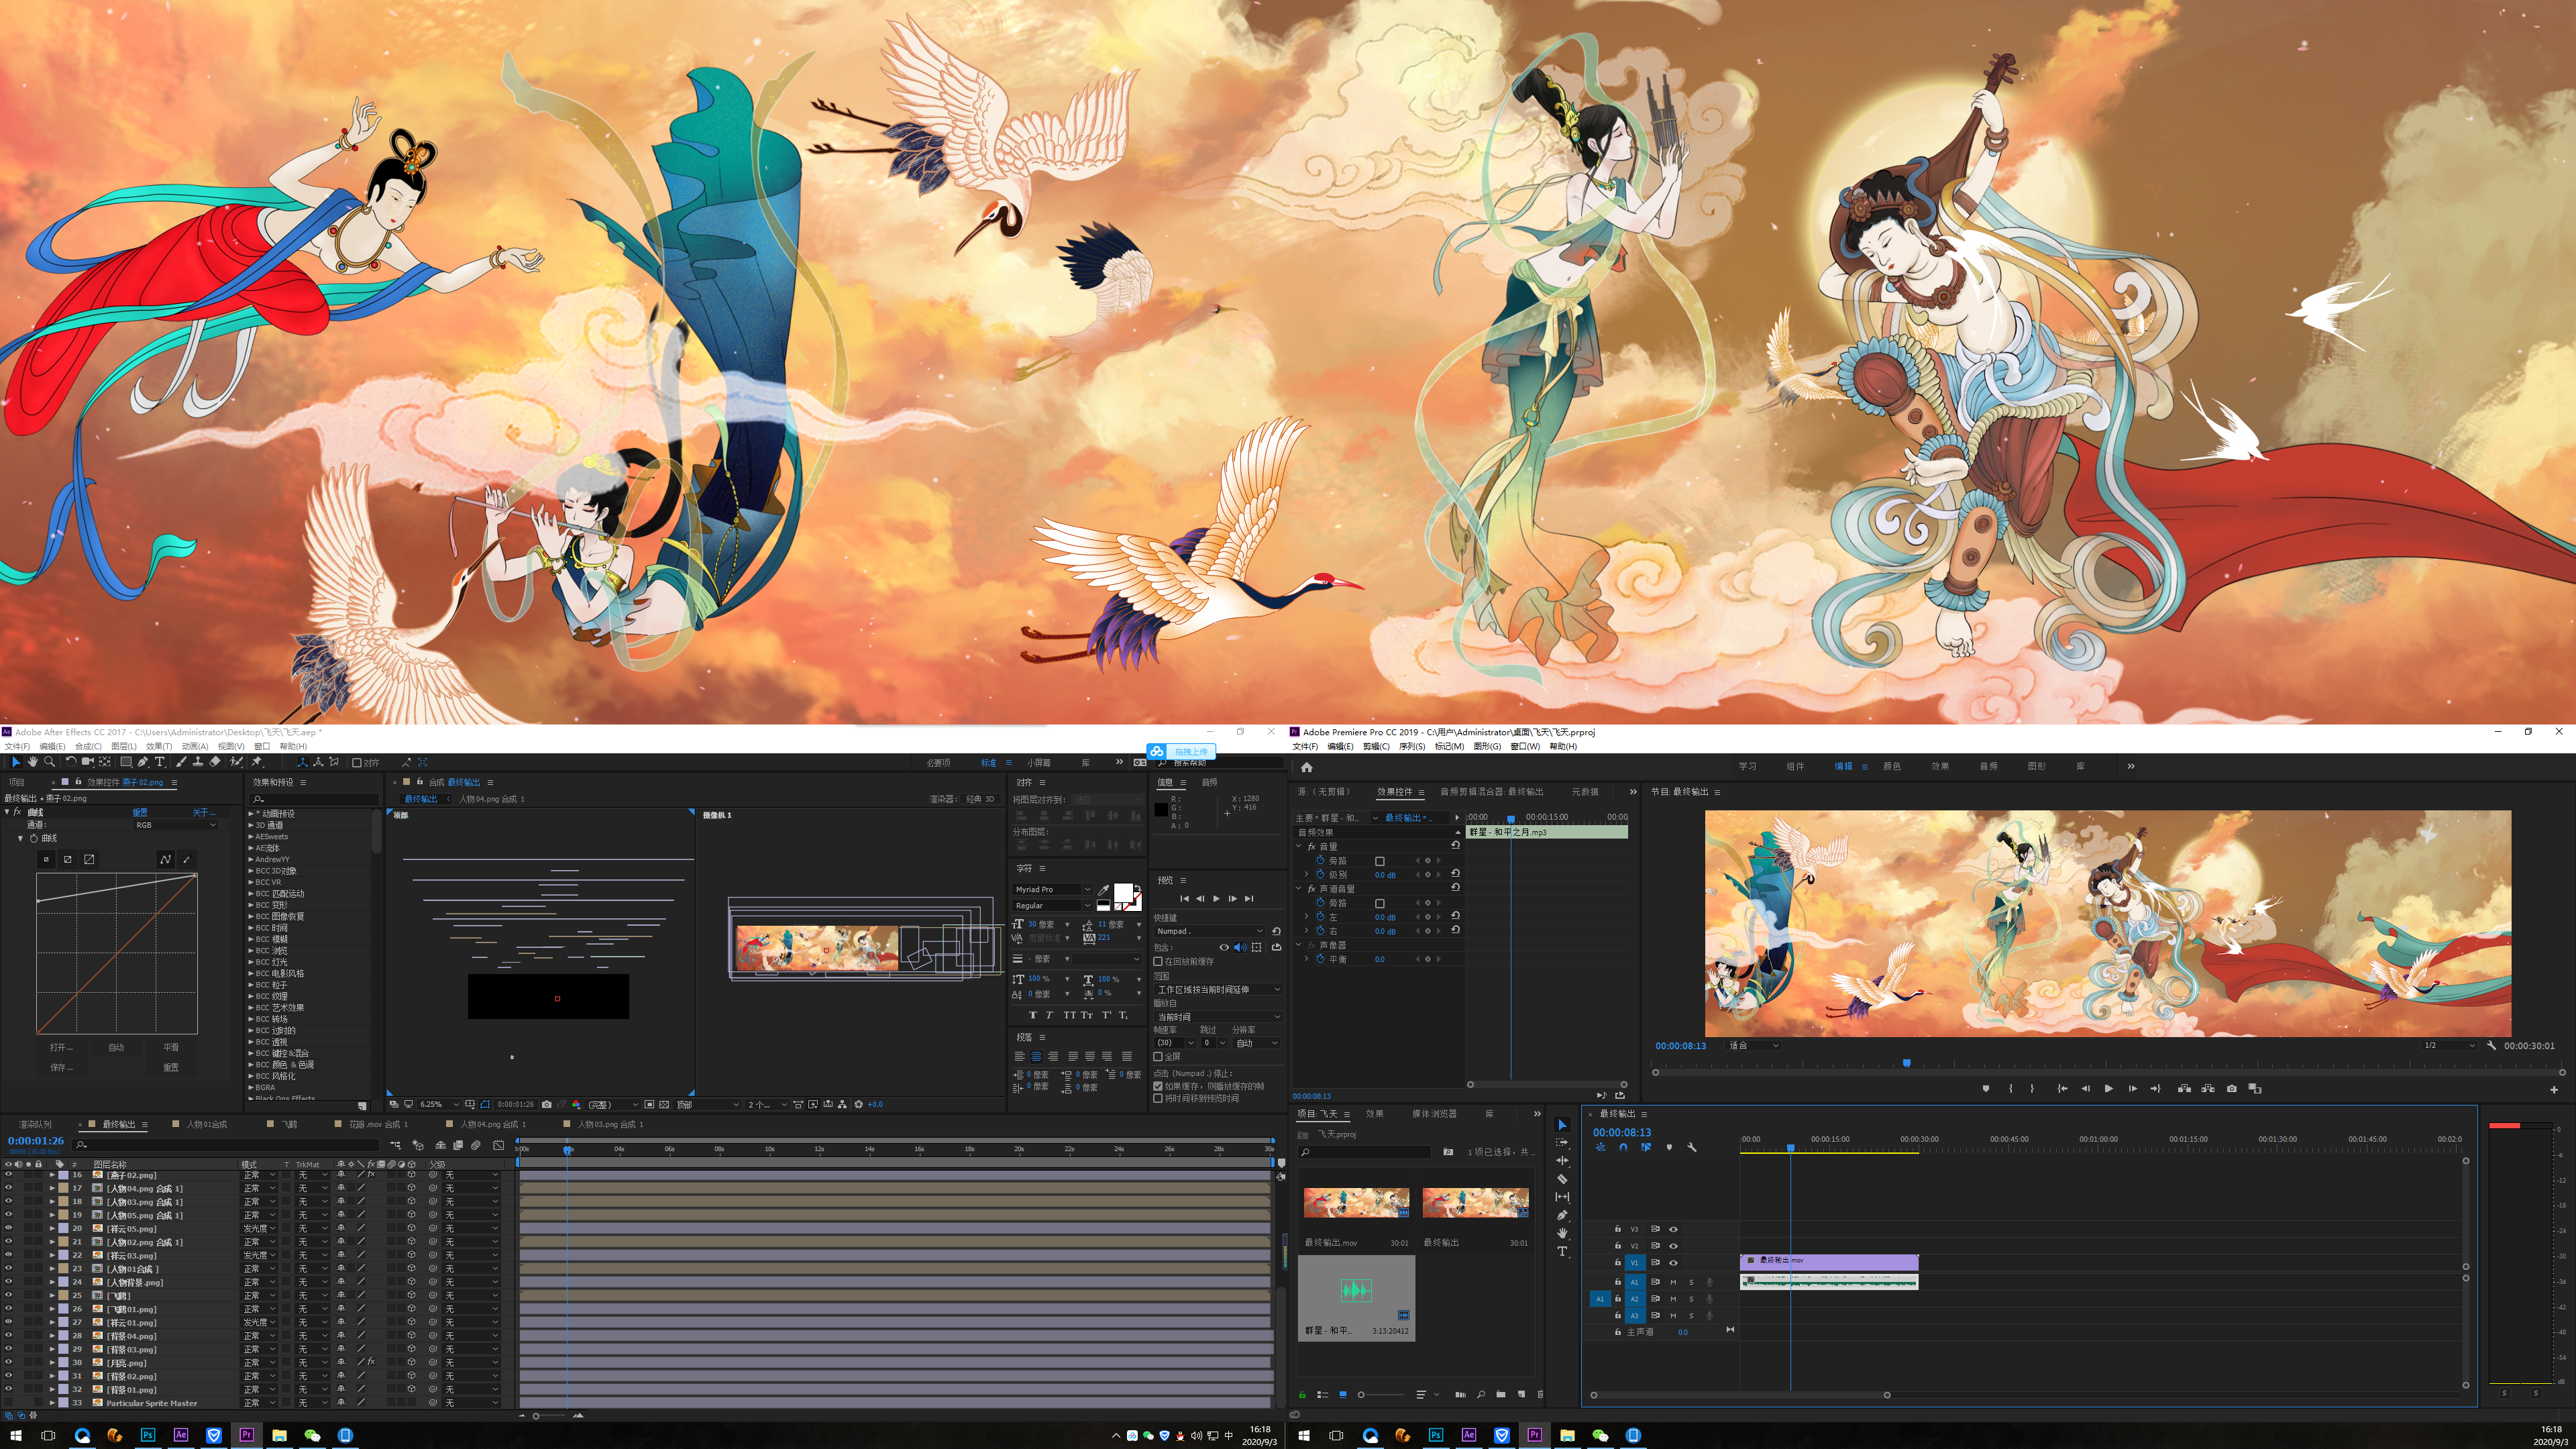
Task: Open 适合 zoom level dropdown in Premiere
Action: (1754, 1045)
